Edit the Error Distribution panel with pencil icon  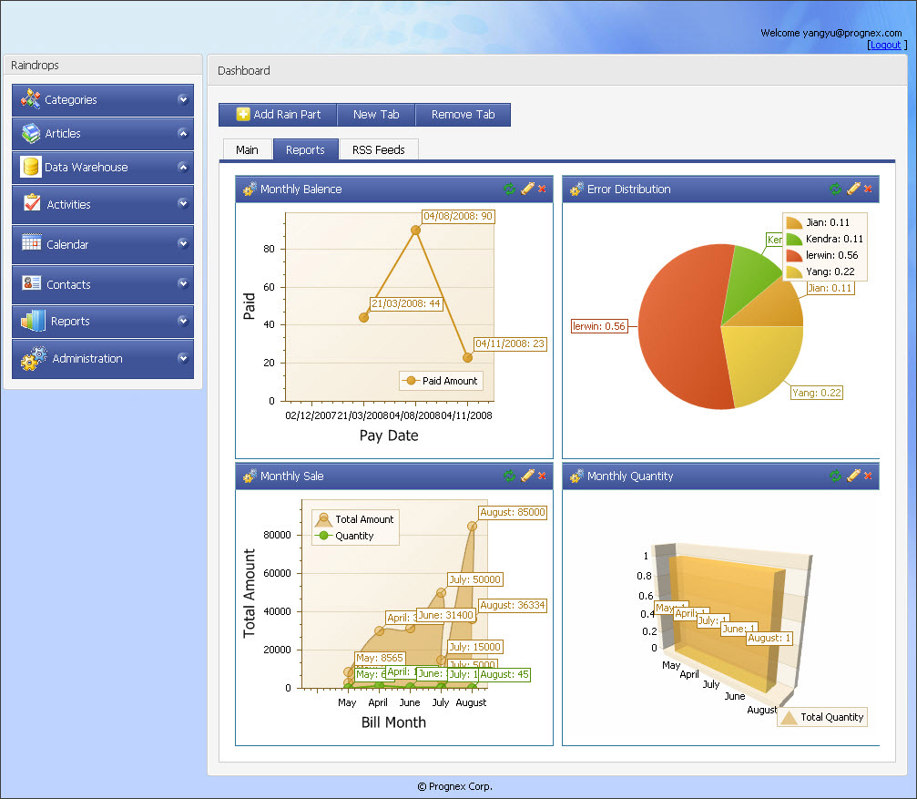pyautogui.click(x=853, y=189)
